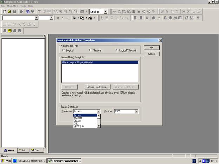Click the Browse ModelMart button
219x164 pixels.
tap(126, 87)
